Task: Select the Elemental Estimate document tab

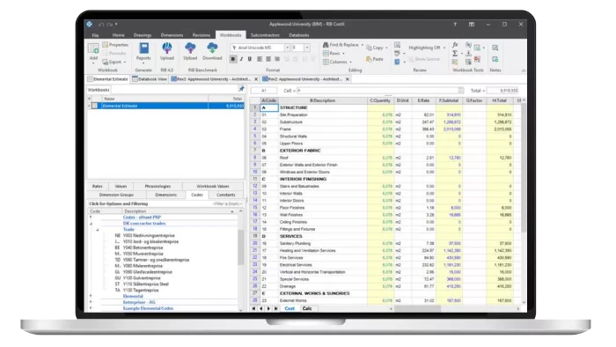Action: (x=108, y=79)
